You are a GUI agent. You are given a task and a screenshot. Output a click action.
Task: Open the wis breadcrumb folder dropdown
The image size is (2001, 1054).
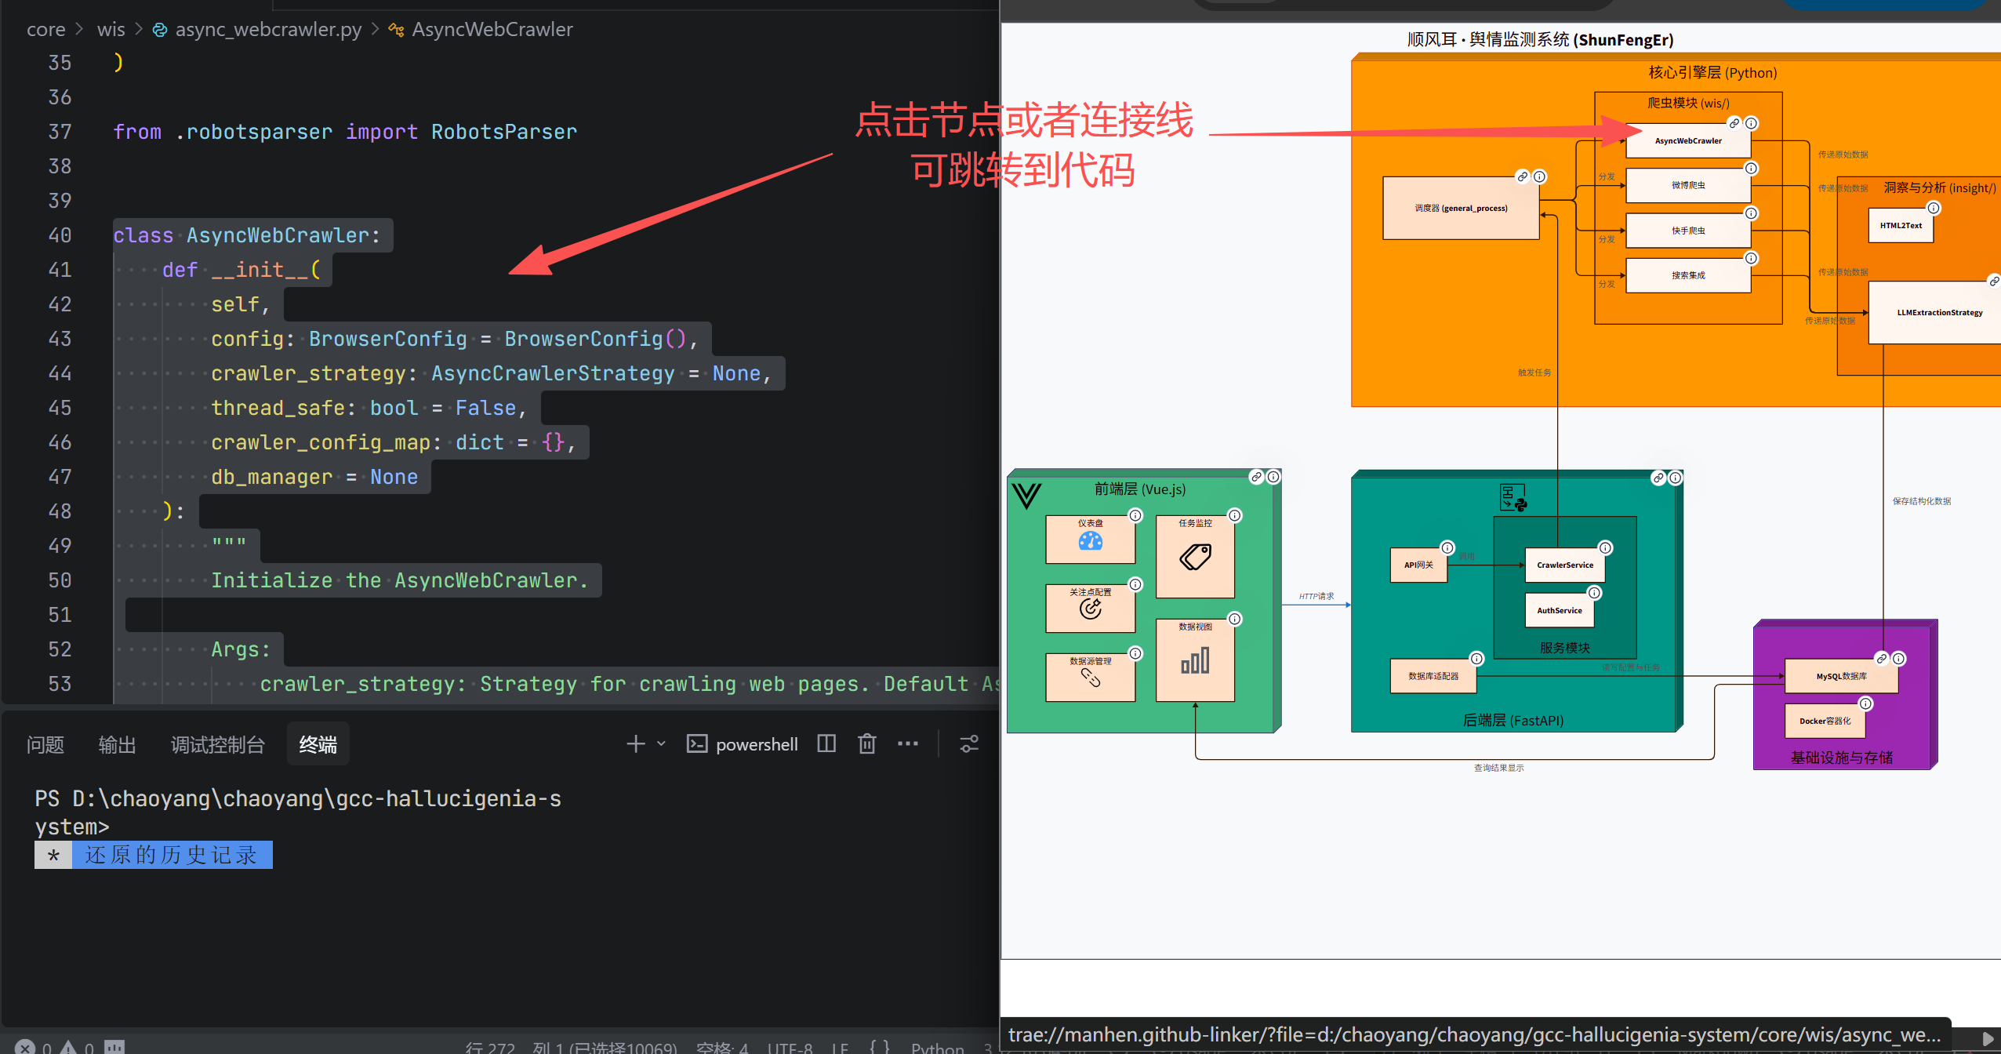point(111,30)
